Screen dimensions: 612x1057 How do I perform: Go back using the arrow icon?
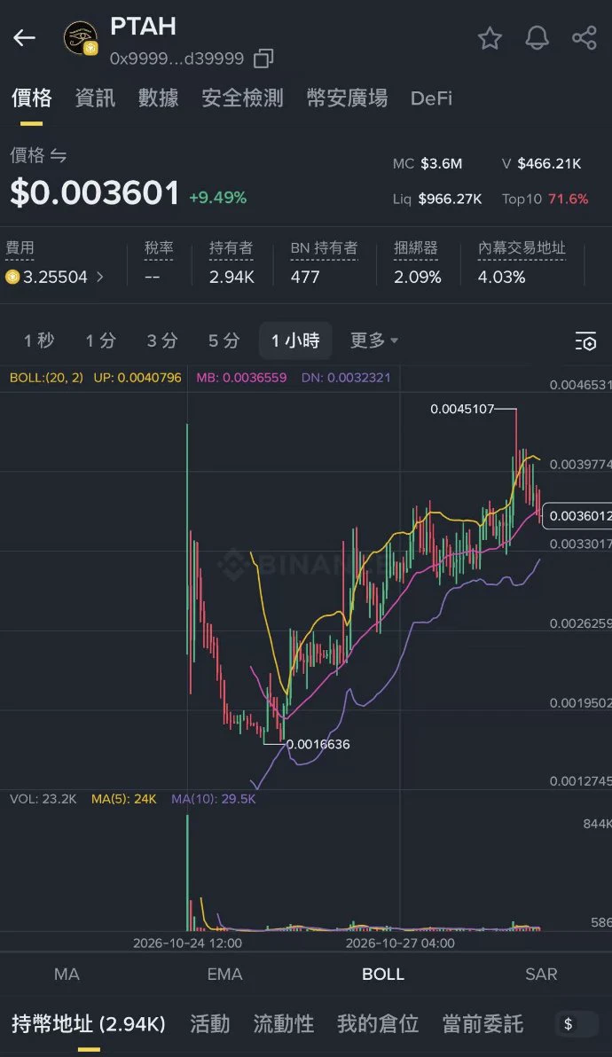tap(24, 38)
